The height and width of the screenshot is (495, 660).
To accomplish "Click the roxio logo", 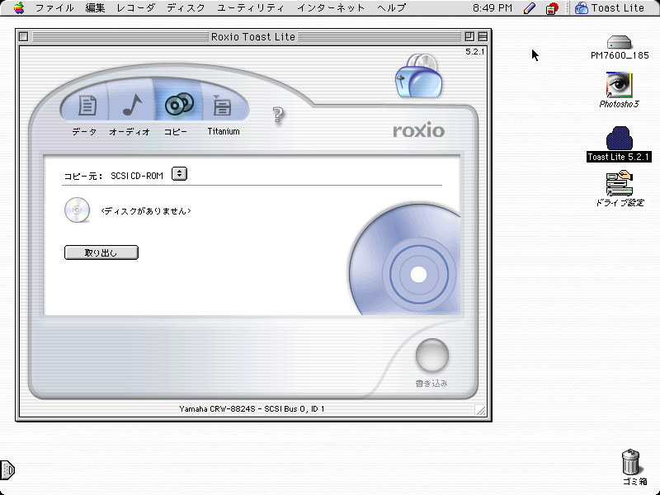I will (418, 130).
